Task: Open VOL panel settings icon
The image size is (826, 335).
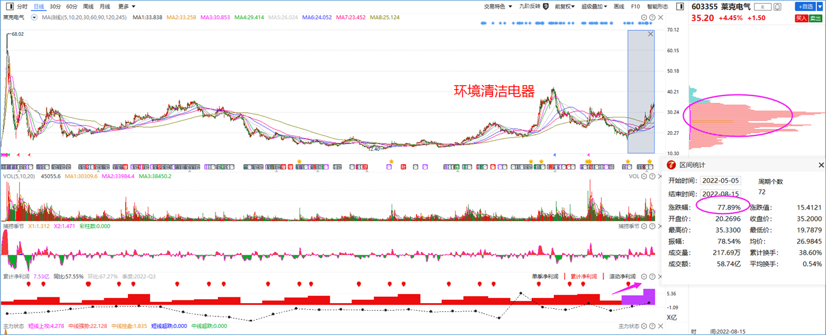Action: point(644,176)
